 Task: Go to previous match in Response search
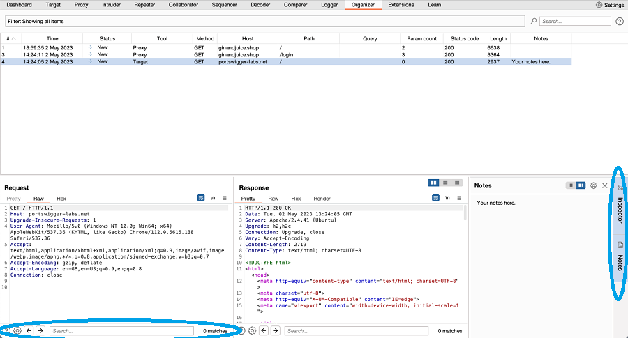point(264,330)
